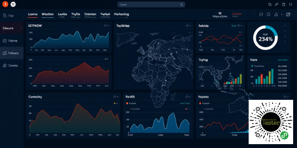Click the 'Setlide' panel title
The image size is (297, 148).
coord(203,26)
